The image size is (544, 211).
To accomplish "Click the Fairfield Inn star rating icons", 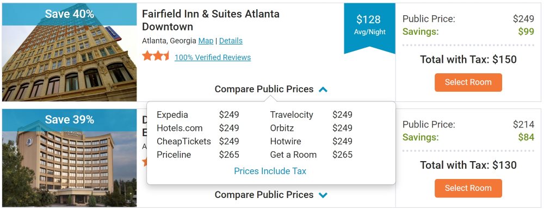I will (x=156, y=56).
